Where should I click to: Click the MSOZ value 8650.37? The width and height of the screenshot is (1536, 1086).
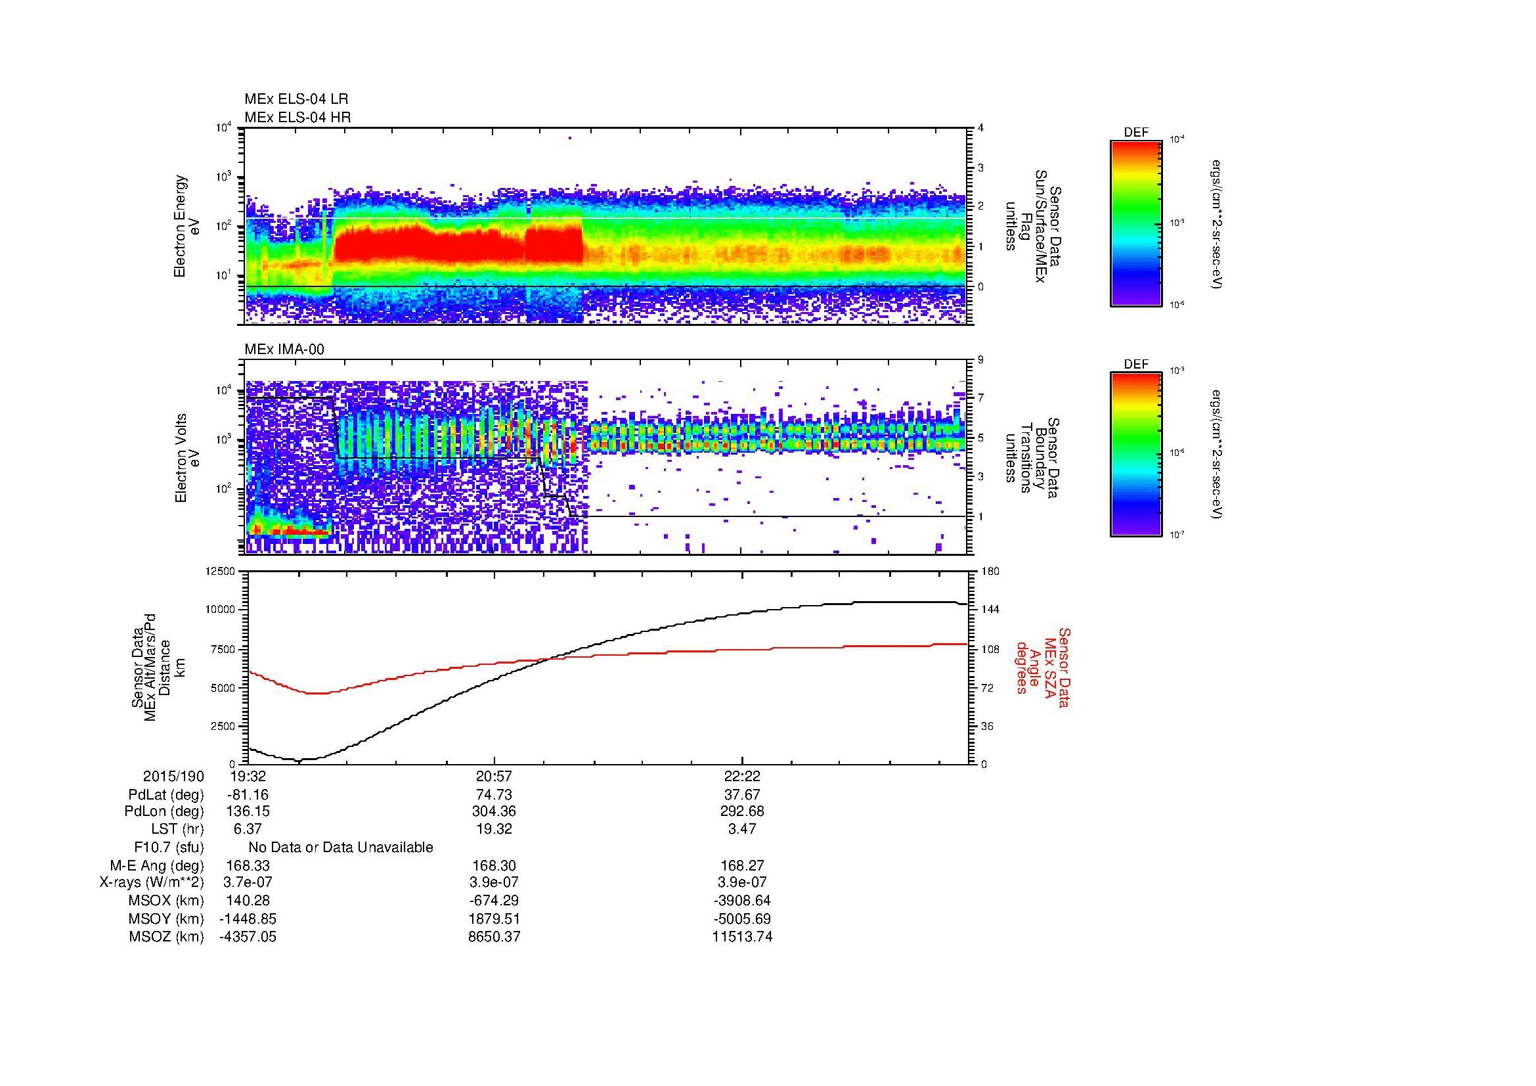494,937
